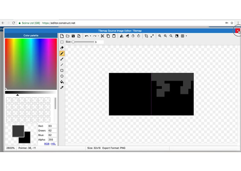Click the tilemap image on the canvas
The height and width of the screenshot is (171, 241).
click(151, 94)
